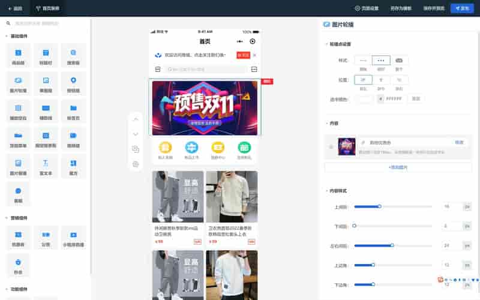Add the 标签页 folder-icon tab component

tap(73, 112)
